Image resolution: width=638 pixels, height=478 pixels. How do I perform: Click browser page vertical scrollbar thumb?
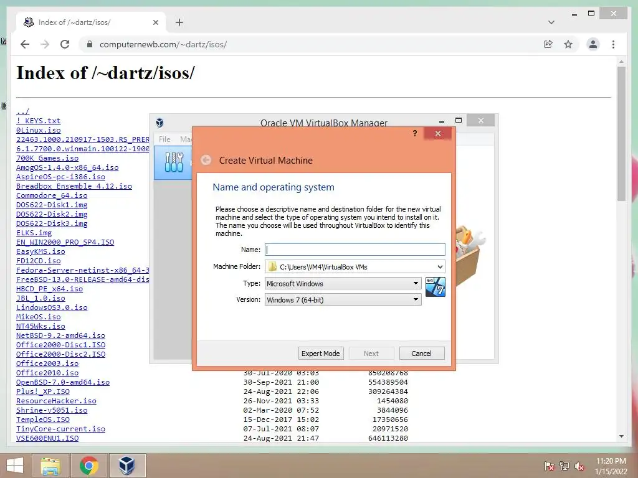tap(621, 134)
